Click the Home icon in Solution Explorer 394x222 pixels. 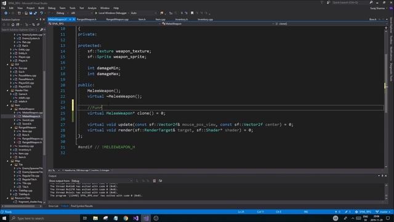[12, 25]
